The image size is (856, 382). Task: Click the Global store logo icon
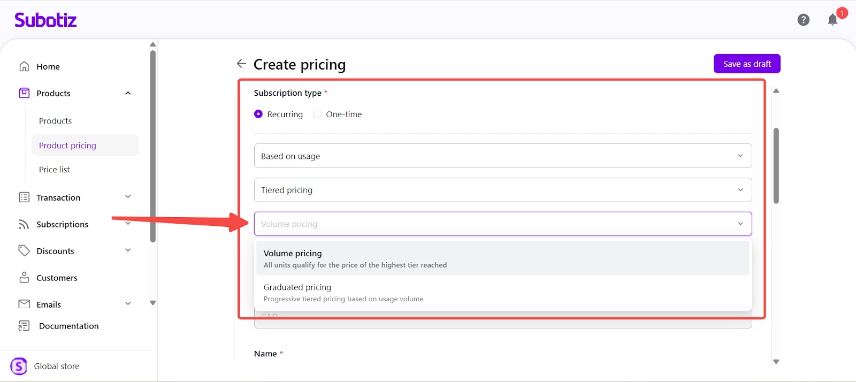(x=19, y=366)
